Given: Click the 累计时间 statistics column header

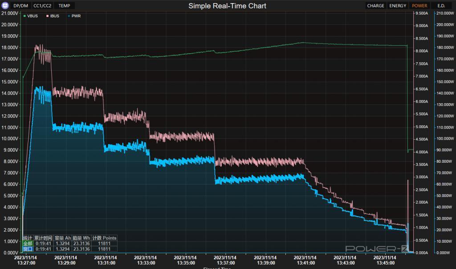Looking at the screenshot, I should (x=43, y=238).
